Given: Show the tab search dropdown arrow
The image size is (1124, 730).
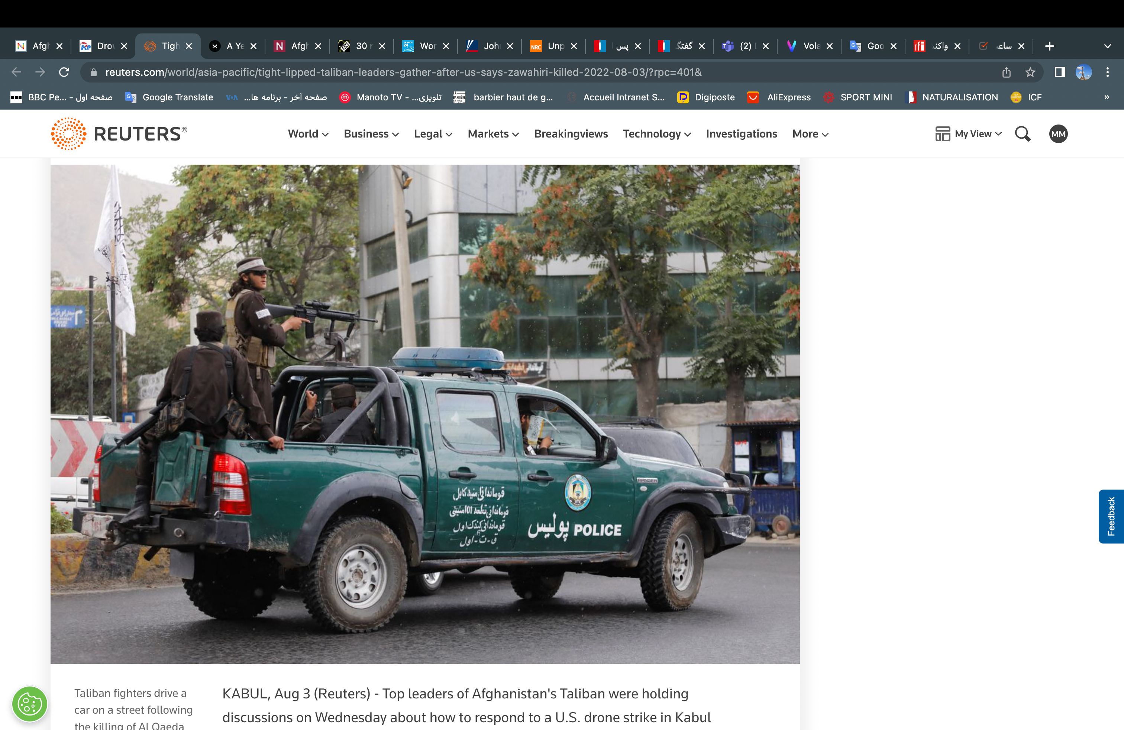Looking at the screenshot, I should 1108,46.
